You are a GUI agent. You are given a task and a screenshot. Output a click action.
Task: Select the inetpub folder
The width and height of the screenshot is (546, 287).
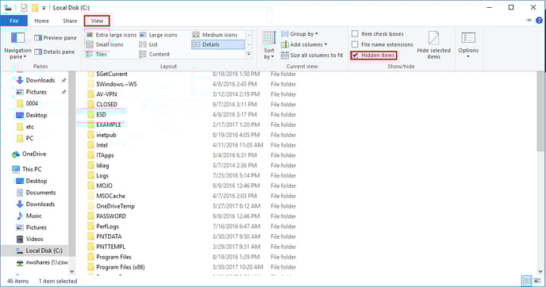[x=106, y=135]
